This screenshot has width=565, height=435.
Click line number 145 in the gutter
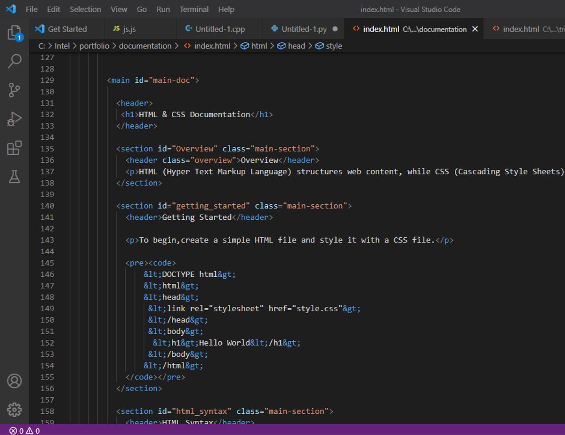(47, 263)
